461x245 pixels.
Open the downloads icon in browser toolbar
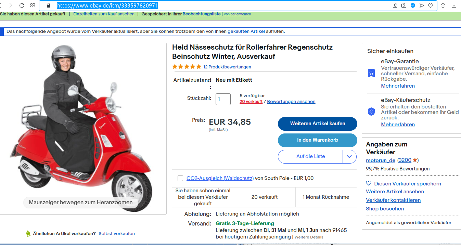454,5
